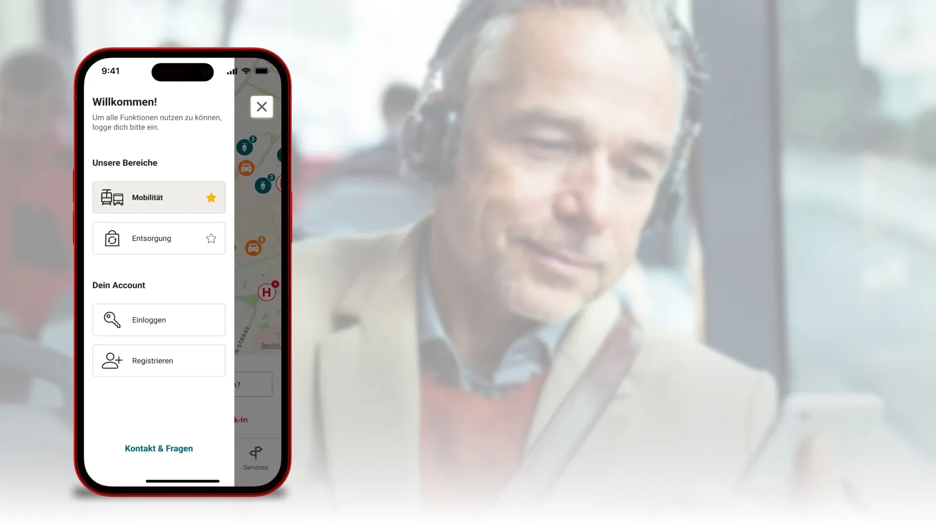Click the Mobilität section icon
This screenshot has height=526, width=936.
[113, 197]
